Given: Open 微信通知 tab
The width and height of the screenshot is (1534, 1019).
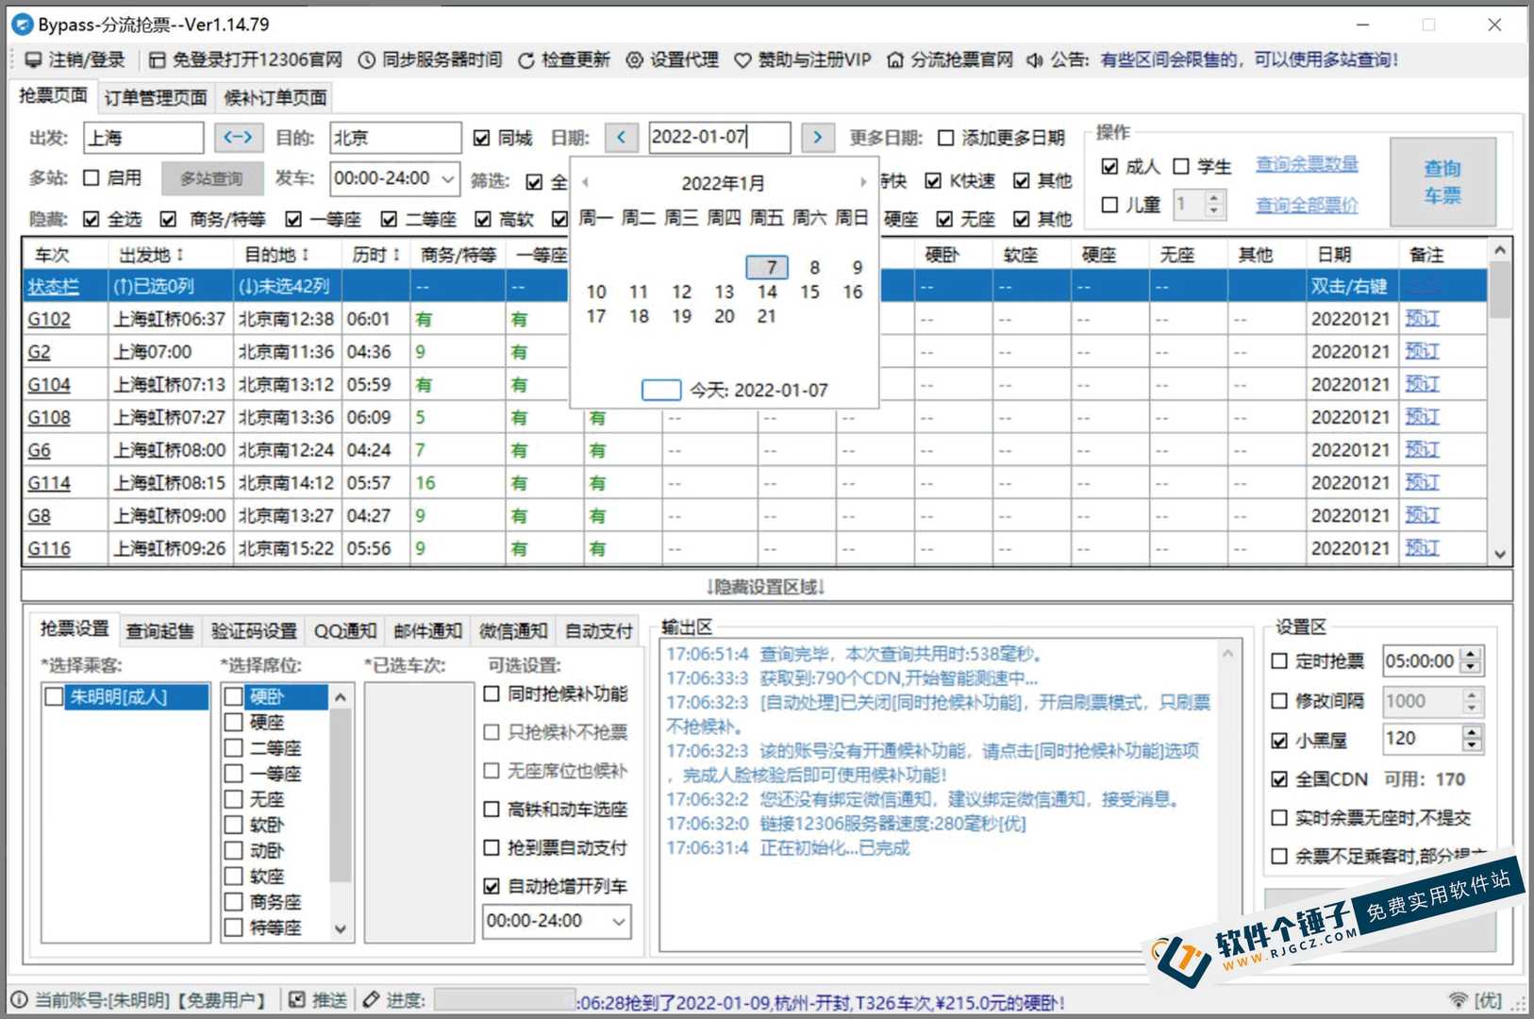Looking at the screenshot, I should [513, 631].
